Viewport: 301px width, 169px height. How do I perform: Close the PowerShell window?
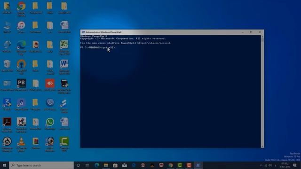(260, 32)
